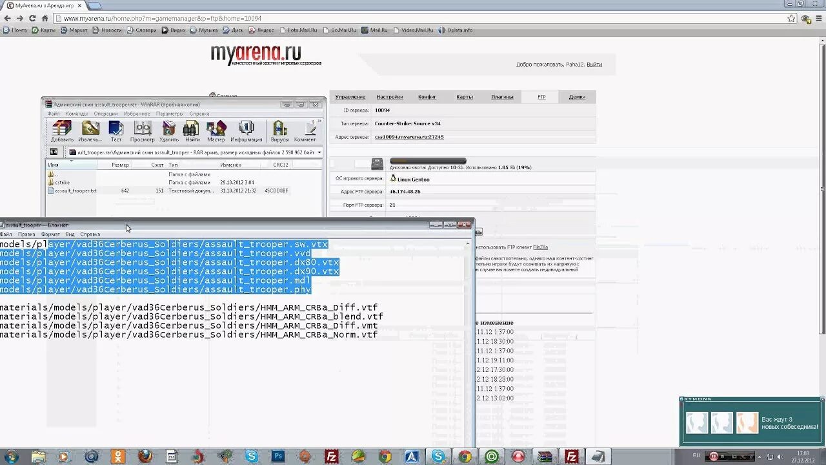Switch to the Настройки tab on MyArena
Viewport: 826px width, 465px height.
(x=390, y=97)
